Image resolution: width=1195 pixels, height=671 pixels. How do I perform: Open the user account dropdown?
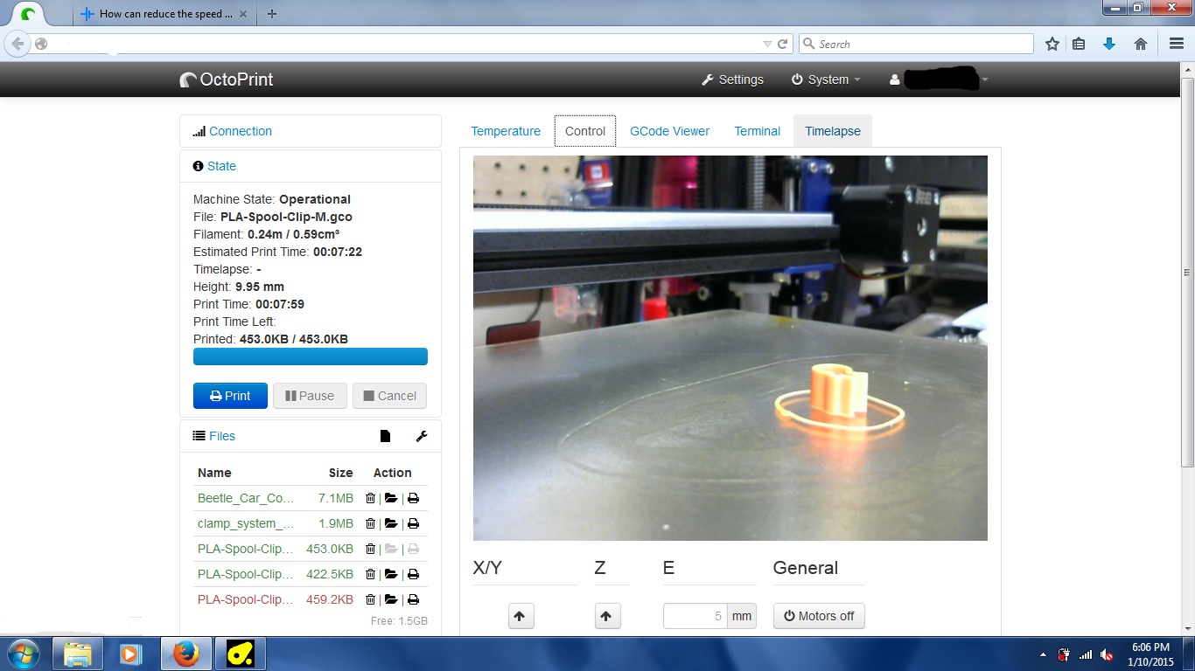938,80
